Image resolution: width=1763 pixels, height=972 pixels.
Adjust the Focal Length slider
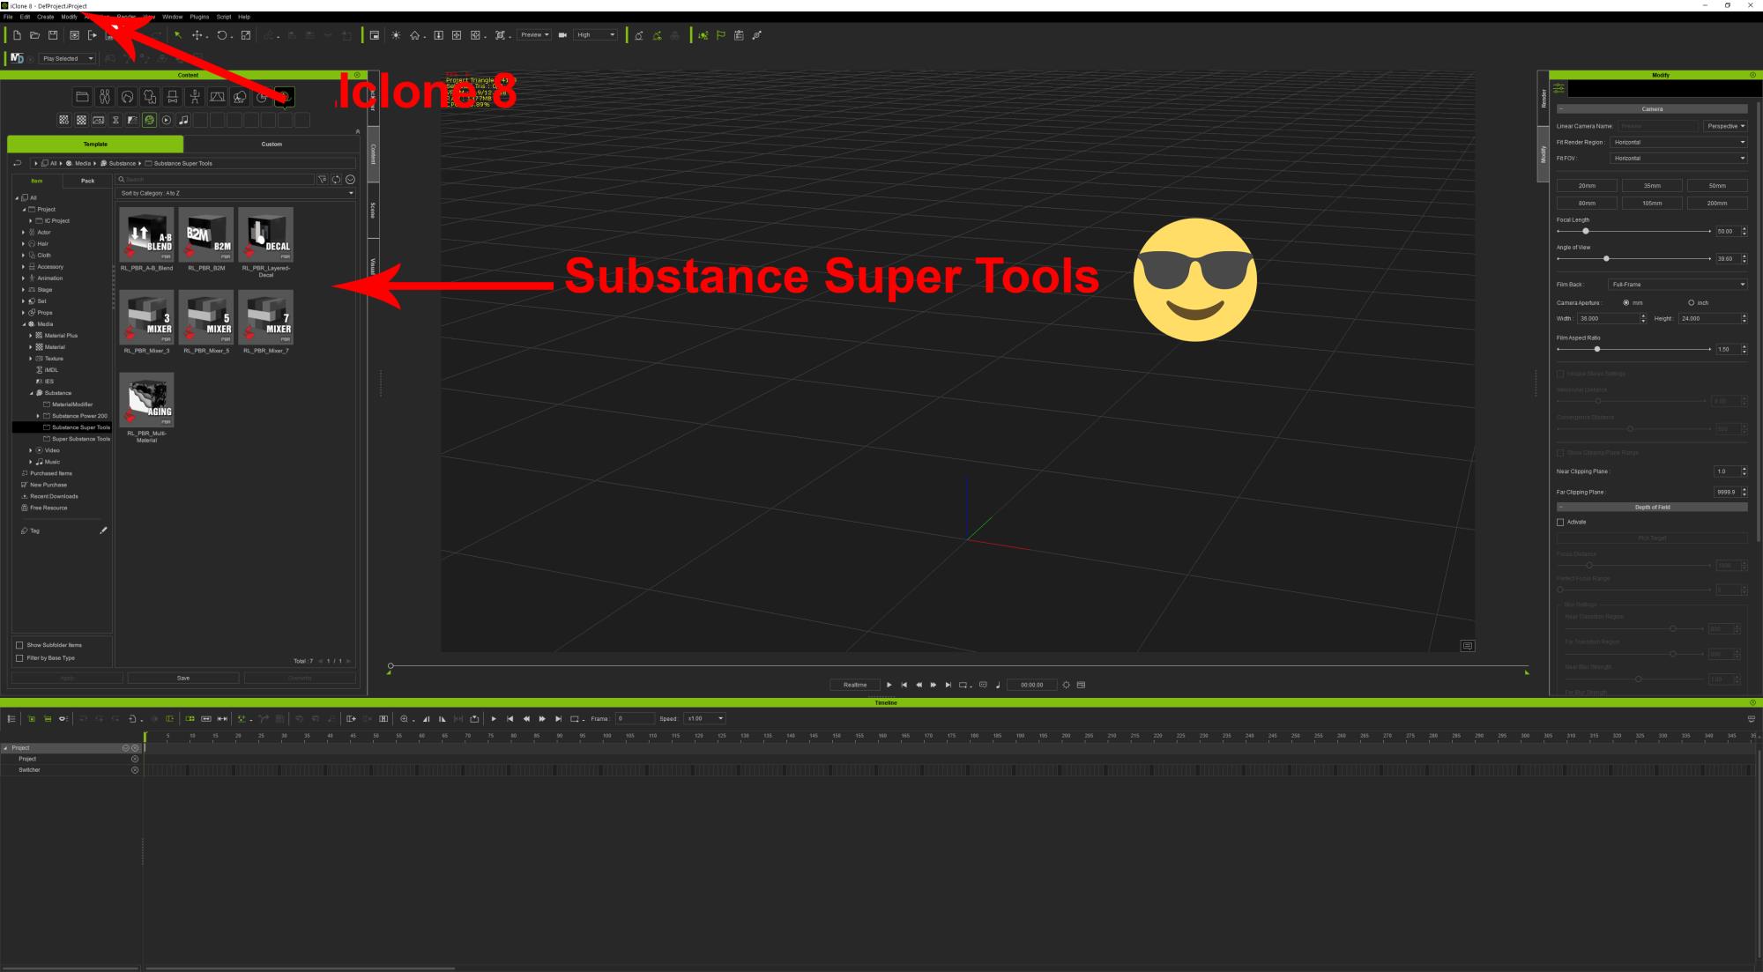(x=1586, y=231)
